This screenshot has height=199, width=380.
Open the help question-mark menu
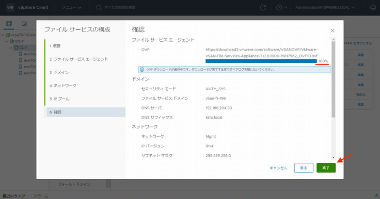click(x=281, y=8)
